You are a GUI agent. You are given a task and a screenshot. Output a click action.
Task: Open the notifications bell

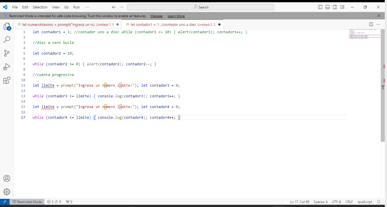pos(379,202)
